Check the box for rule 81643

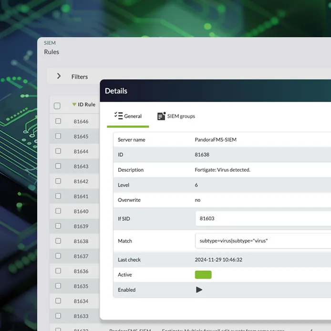[58, 166]
